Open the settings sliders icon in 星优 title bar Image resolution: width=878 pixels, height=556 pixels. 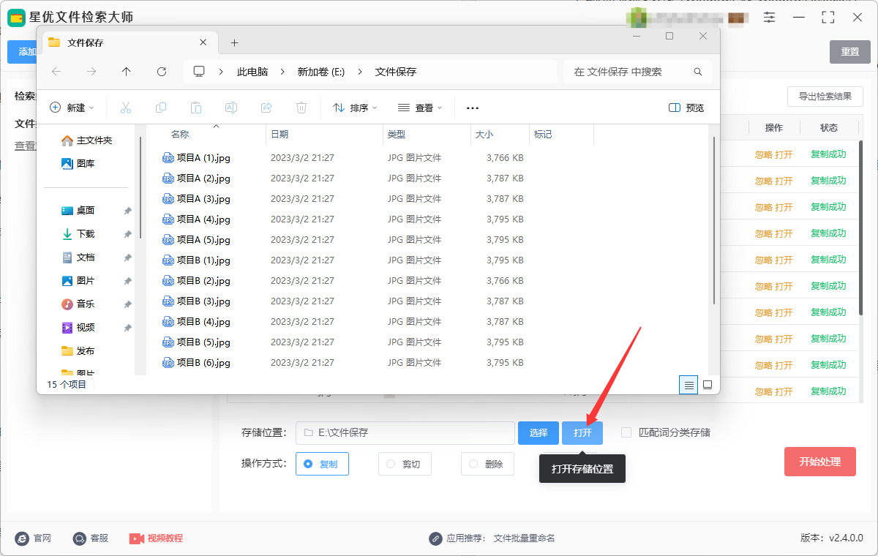coord(769,17)
